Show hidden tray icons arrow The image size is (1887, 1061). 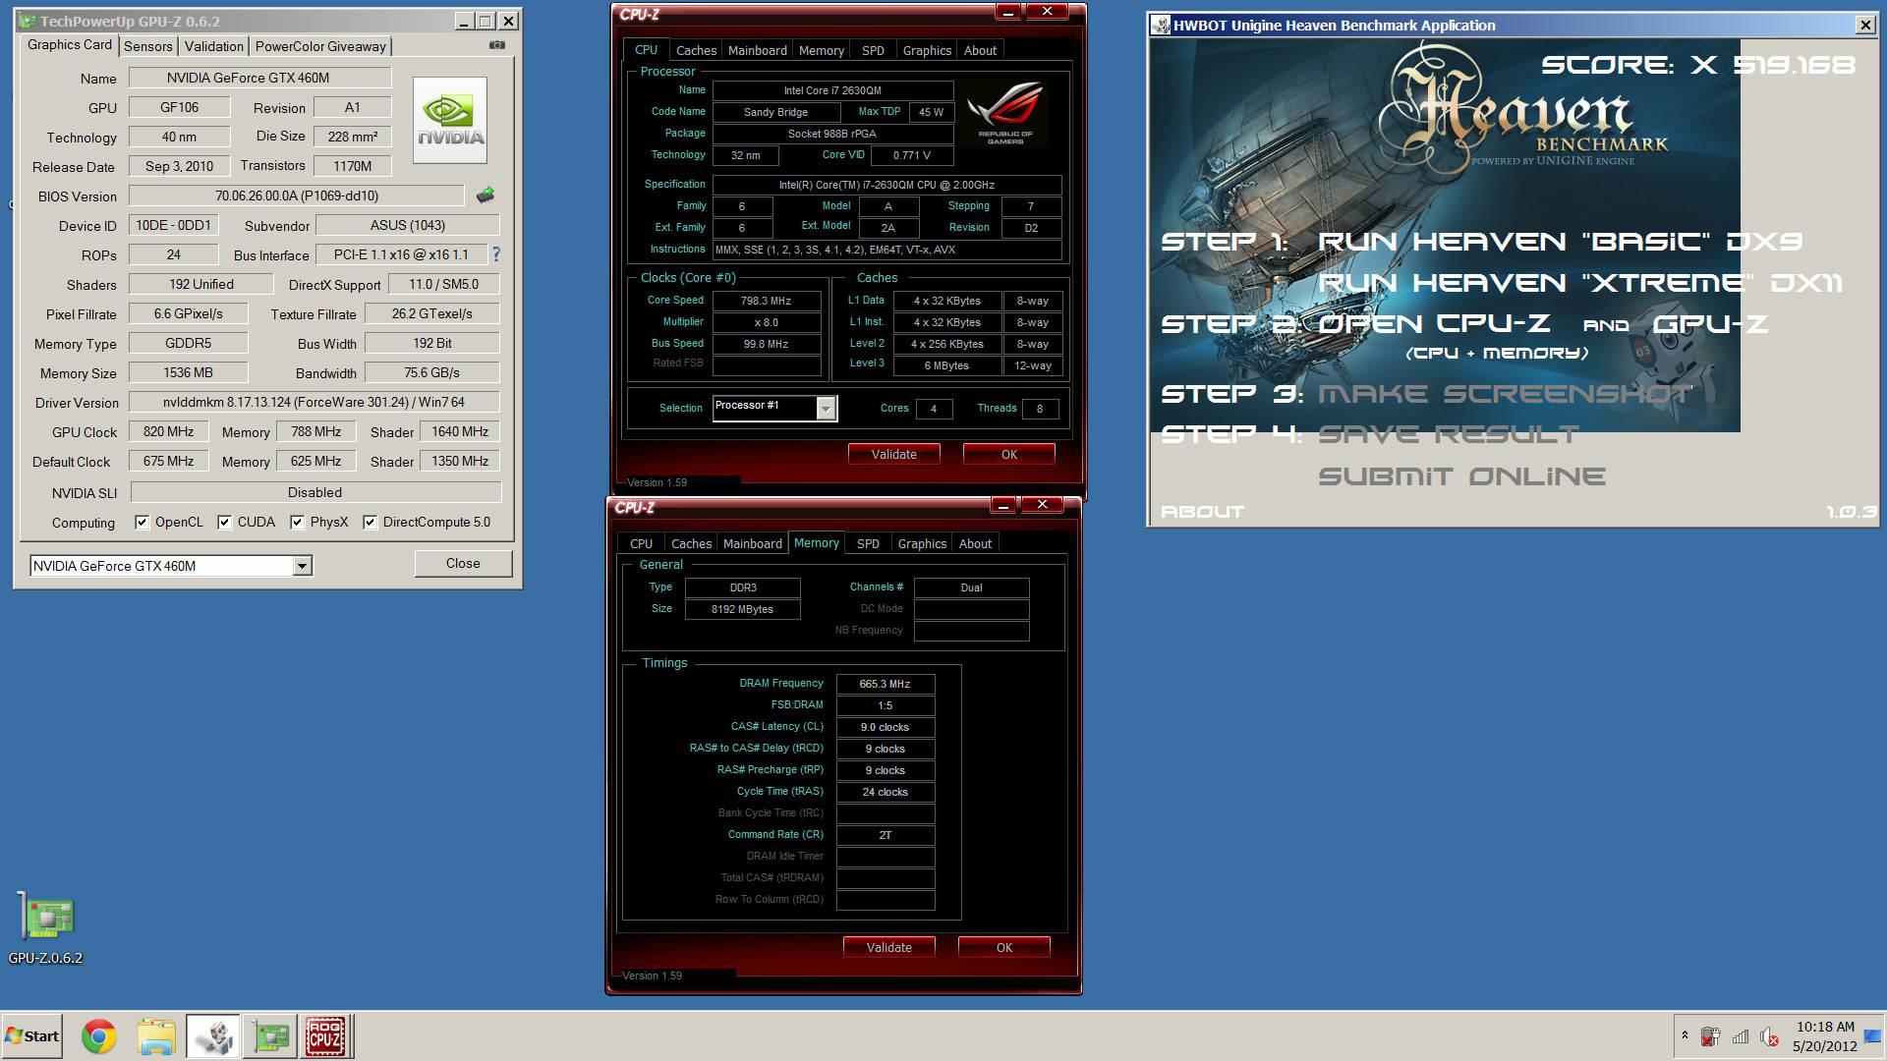(1685, 1036)
